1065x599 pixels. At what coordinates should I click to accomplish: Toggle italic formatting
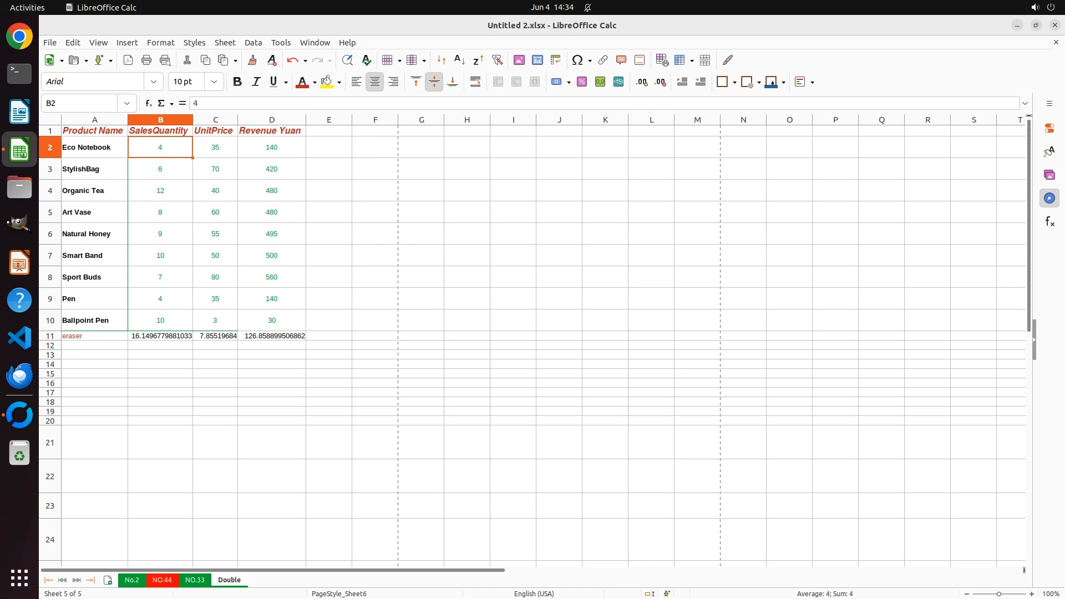click(x=256, y=82)
